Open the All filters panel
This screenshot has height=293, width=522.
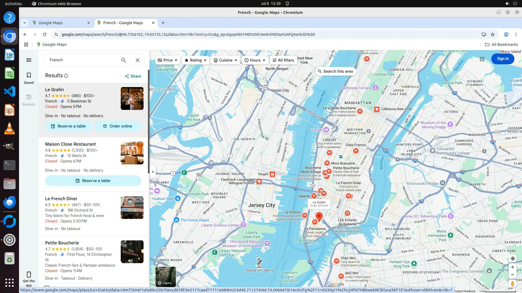click(x=283, y=60)
